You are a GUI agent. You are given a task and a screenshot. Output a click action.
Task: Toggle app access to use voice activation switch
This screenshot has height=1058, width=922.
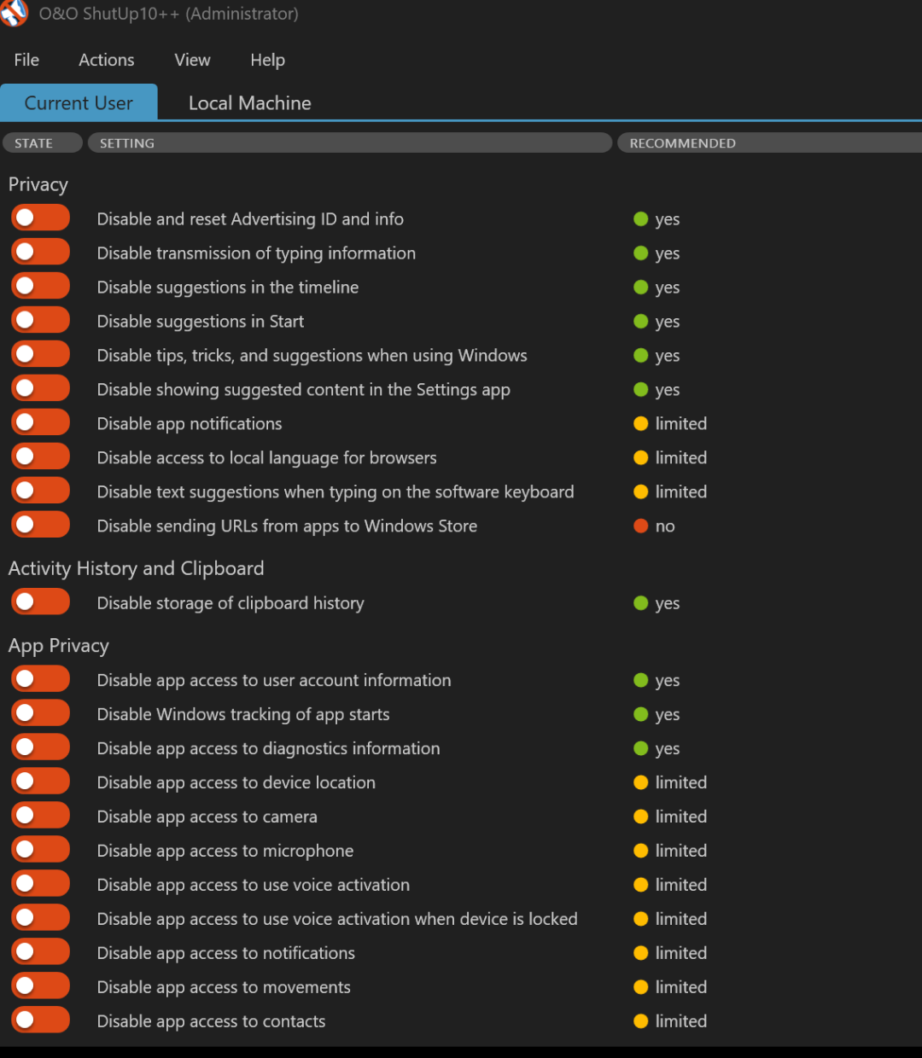tap(40, 884)
